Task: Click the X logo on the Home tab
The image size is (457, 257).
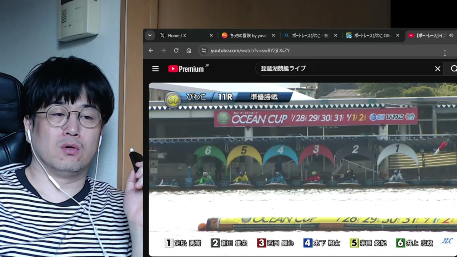Action: 162,36
